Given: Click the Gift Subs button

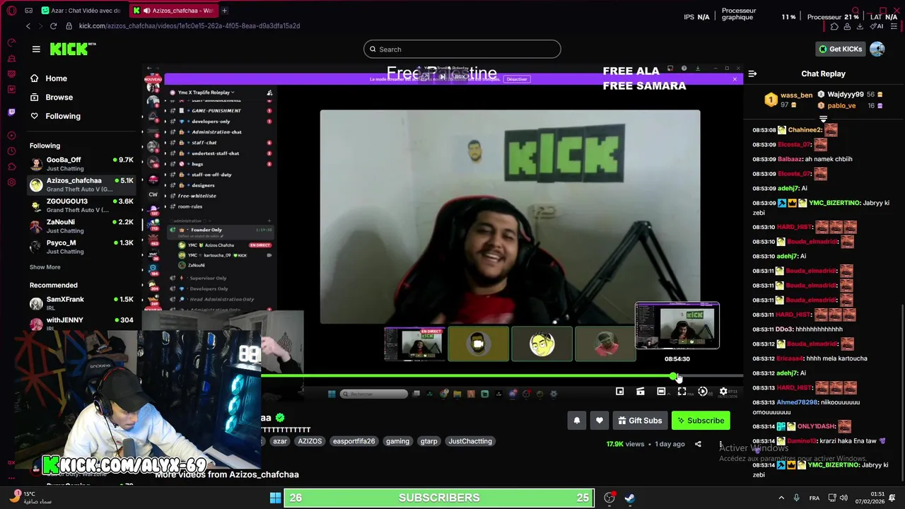Looking at the screenshot, I should pos(640,421).
